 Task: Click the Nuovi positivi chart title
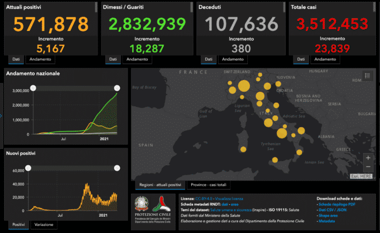point(21,153)
